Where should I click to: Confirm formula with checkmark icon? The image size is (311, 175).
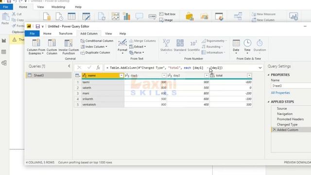tap(89, 68)
